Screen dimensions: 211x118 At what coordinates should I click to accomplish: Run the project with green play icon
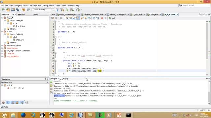67,10
